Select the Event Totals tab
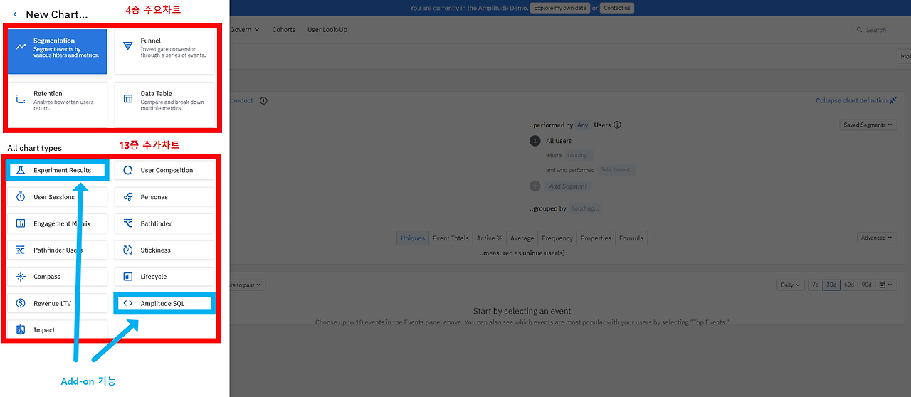The width and height of the screenshot is (911, 397). 451,238
